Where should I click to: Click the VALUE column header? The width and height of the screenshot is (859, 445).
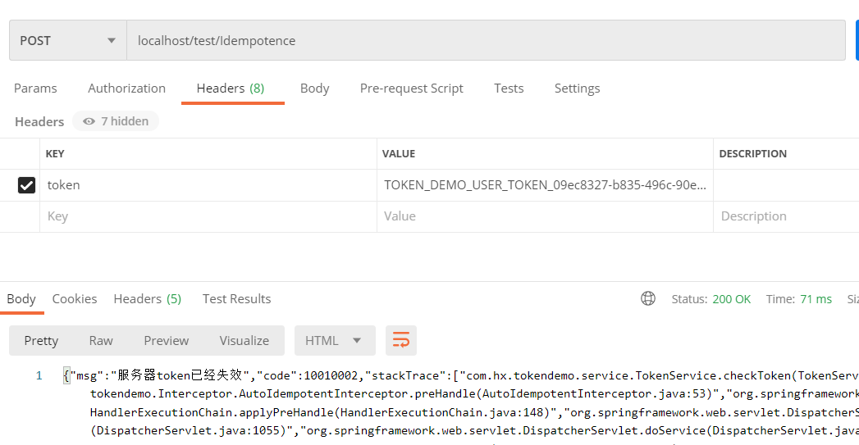(x=399, y=154)
